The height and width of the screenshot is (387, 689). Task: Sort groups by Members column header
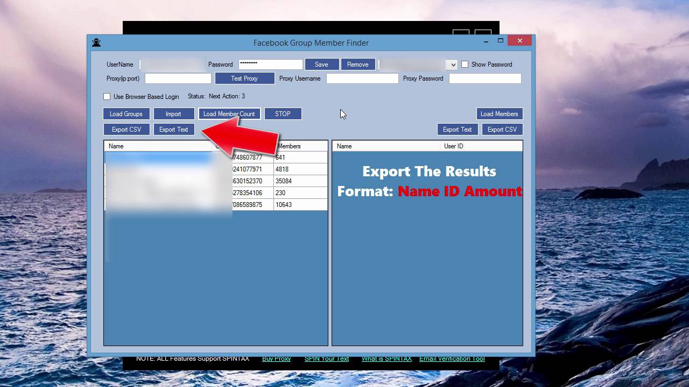point(300,146)
